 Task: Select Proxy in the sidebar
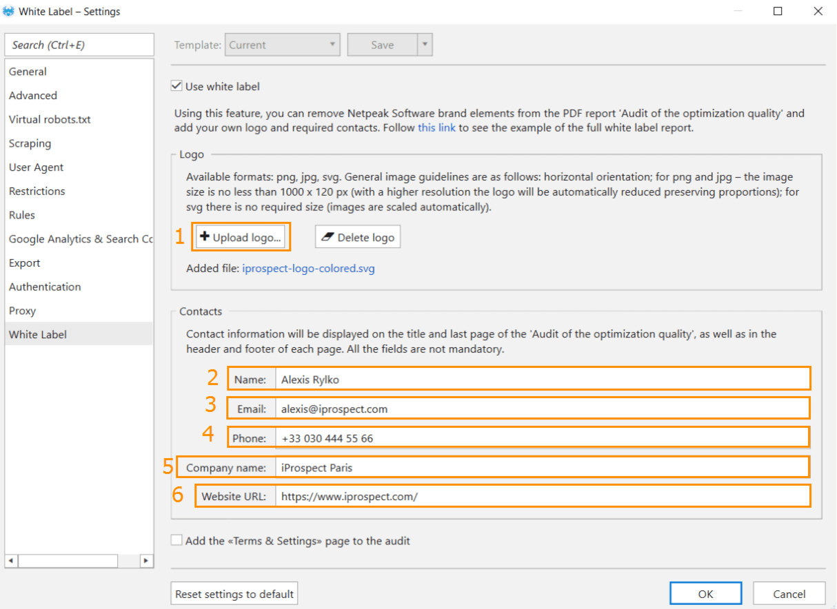coord(79,311)
